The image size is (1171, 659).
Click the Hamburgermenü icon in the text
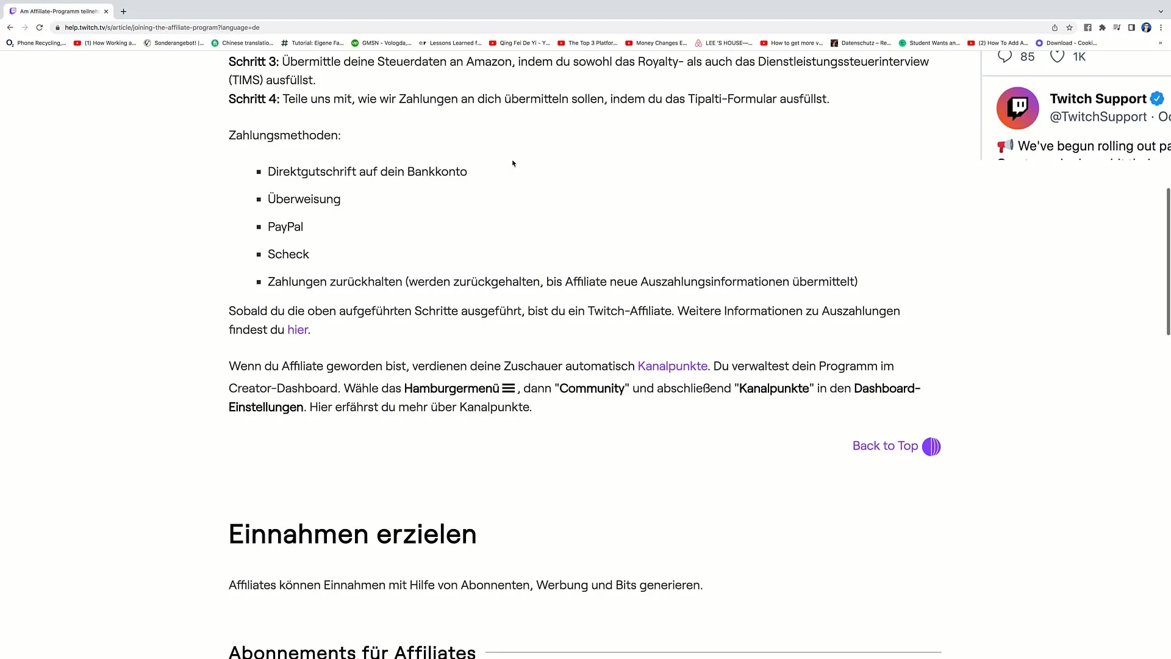tap(508, 388)
